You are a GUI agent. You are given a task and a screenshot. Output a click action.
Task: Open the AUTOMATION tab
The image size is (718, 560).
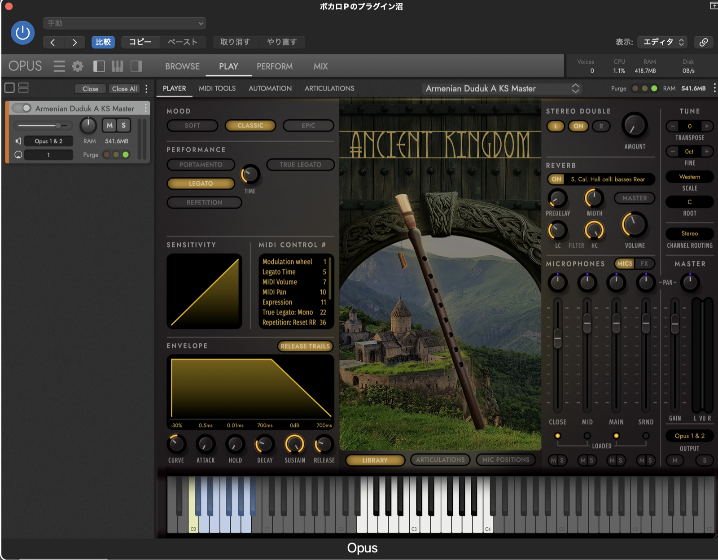[270, 88]
